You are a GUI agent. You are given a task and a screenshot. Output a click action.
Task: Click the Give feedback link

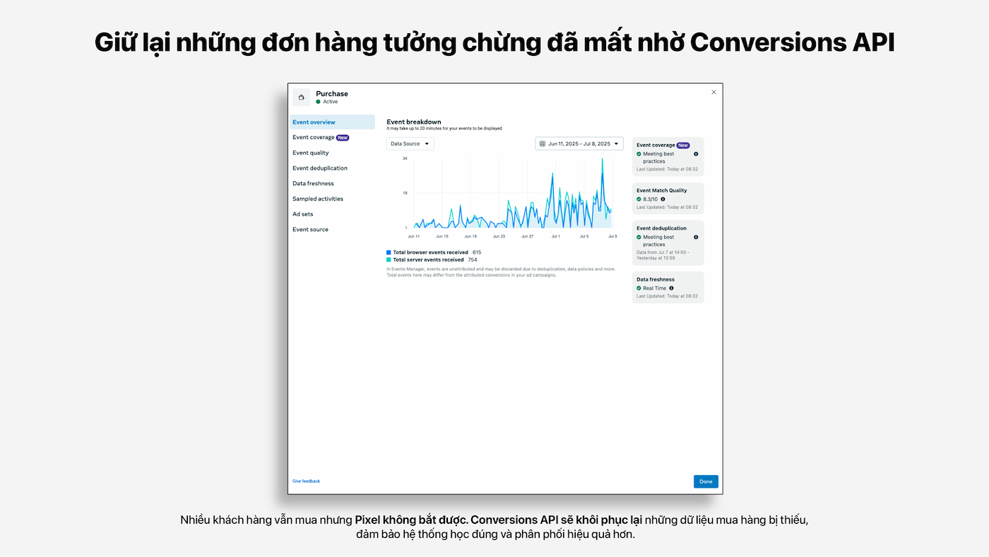(306, 481)
